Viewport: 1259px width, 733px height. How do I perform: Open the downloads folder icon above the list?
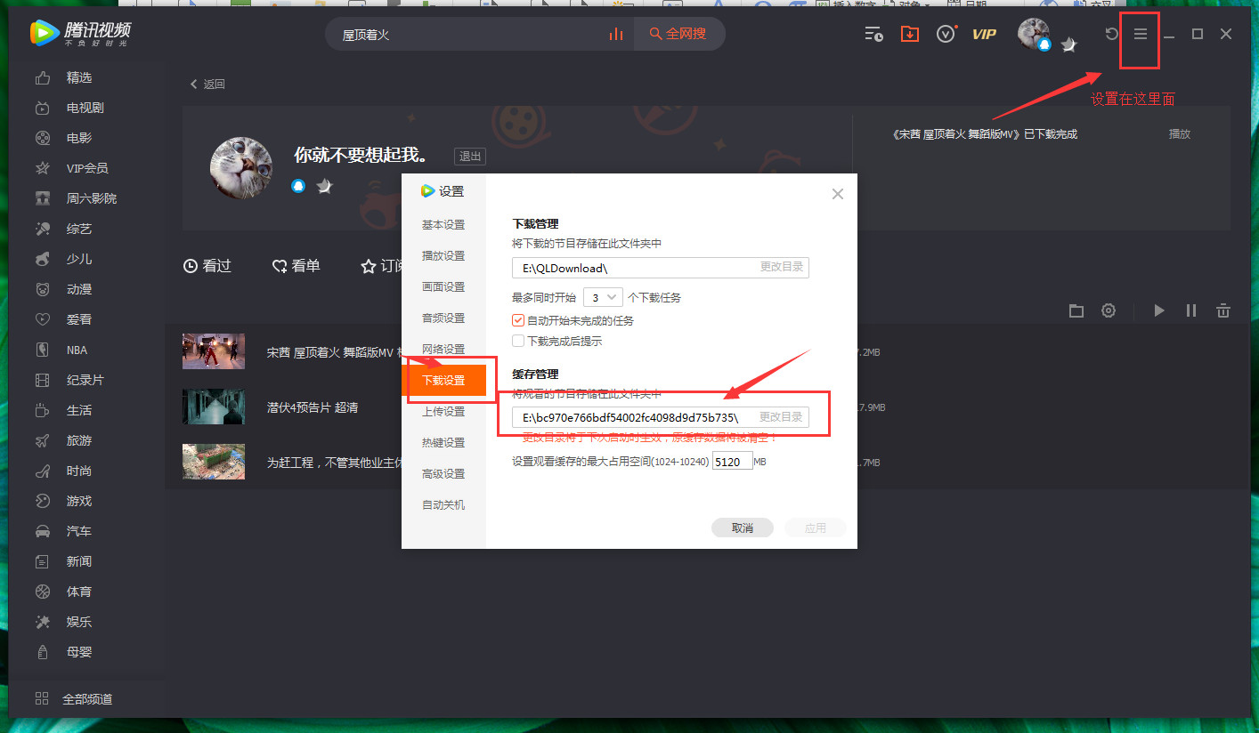pyautogui.click(x=1076, y=310)
